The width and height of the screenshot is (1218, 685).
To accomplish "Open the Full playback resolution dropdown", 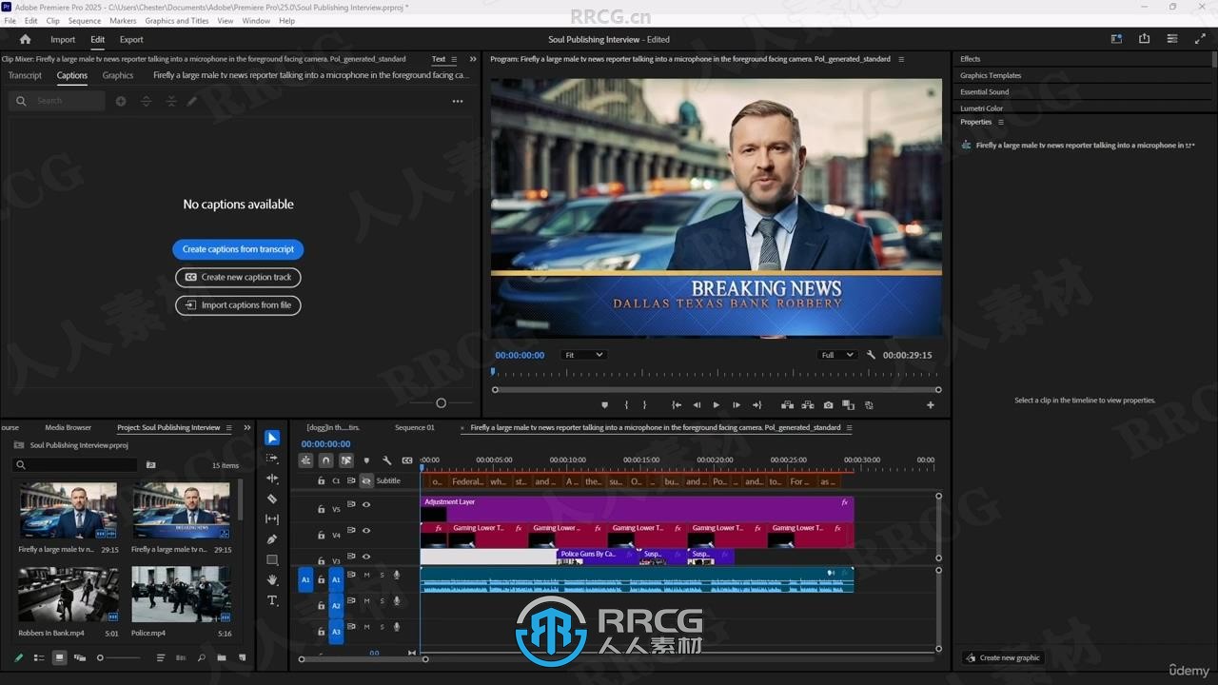I will [x=837, y=355].
